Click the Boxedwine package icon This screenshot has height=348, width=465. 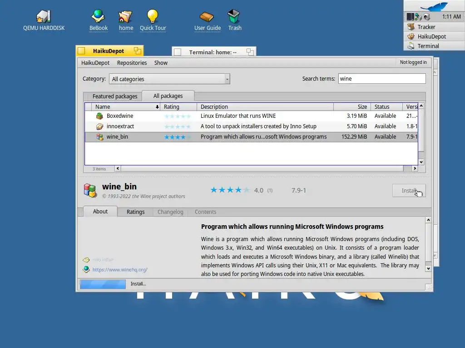tap(99, 116)
